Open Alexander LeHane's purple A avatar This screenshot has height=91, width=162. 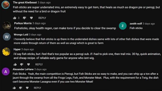(x=6, y=72)
